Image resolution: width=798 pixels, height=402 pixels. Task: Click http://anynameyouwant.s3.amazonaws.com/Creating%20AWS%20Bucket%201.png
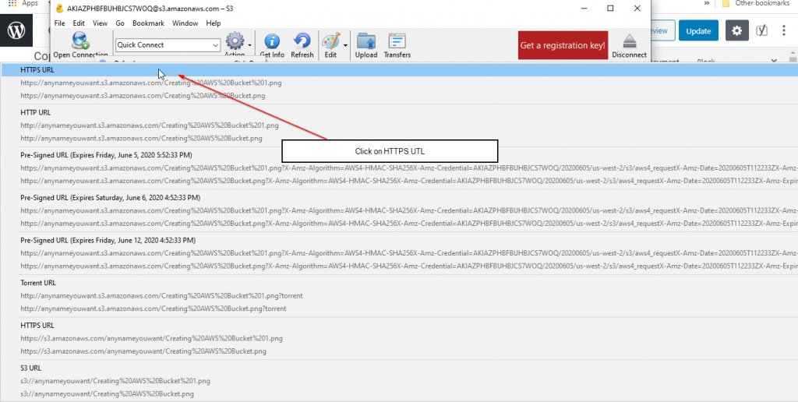pyautogui.click(x=150, y=125)
